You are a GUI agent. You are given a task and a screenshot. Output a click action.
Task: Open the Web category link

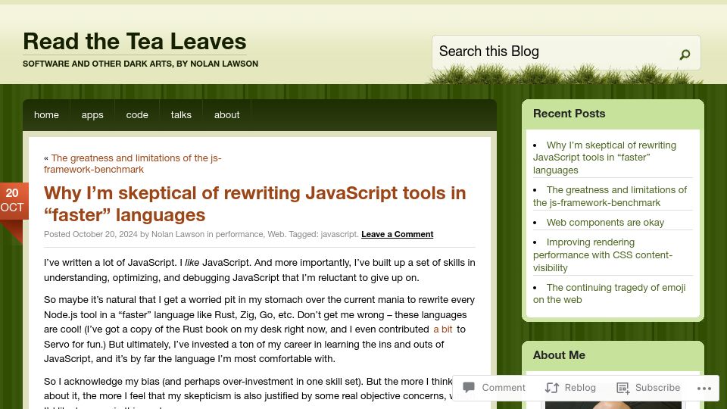click(x=276, y=234)
